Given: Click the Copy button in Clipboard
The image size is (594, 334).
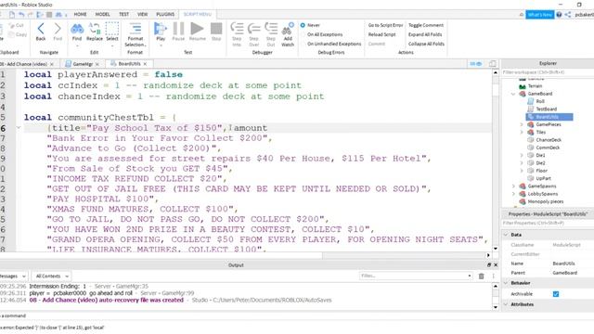Looking at the screenshot, I should (x=18, y=34).
